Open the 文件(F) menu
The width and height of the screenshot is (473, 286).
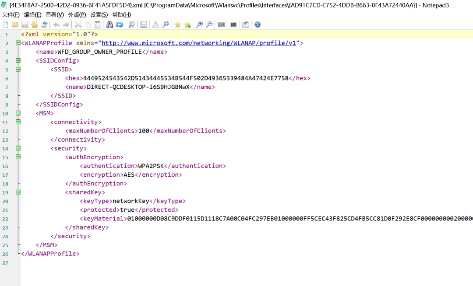(11, 15)
